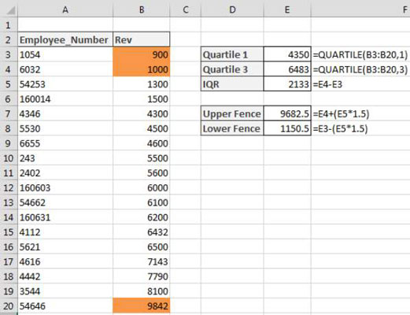Click employee number 4616
Screen dimensions: 410x315
pyautogui.click(x=65, y=261)
